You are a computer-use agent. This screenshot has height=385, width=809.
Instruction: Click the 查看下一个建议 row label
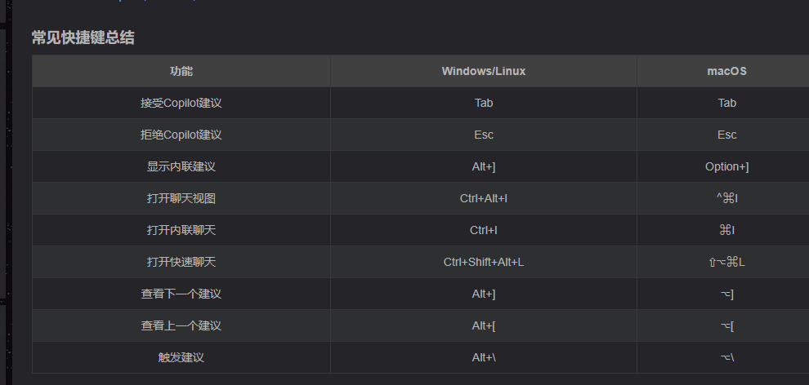click(x=181, y=294)
